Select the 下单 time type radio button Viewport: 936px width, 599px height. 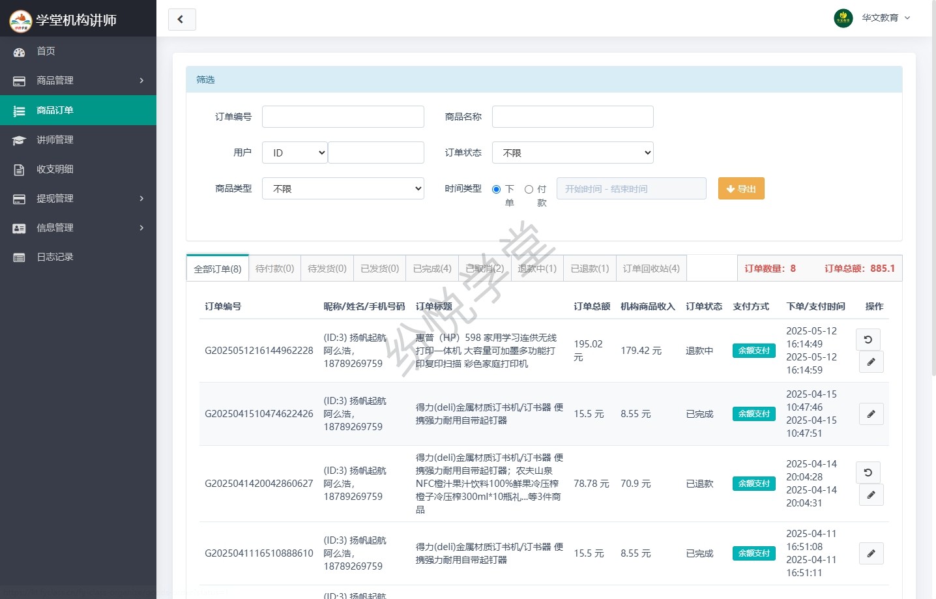tap(497, 189)
